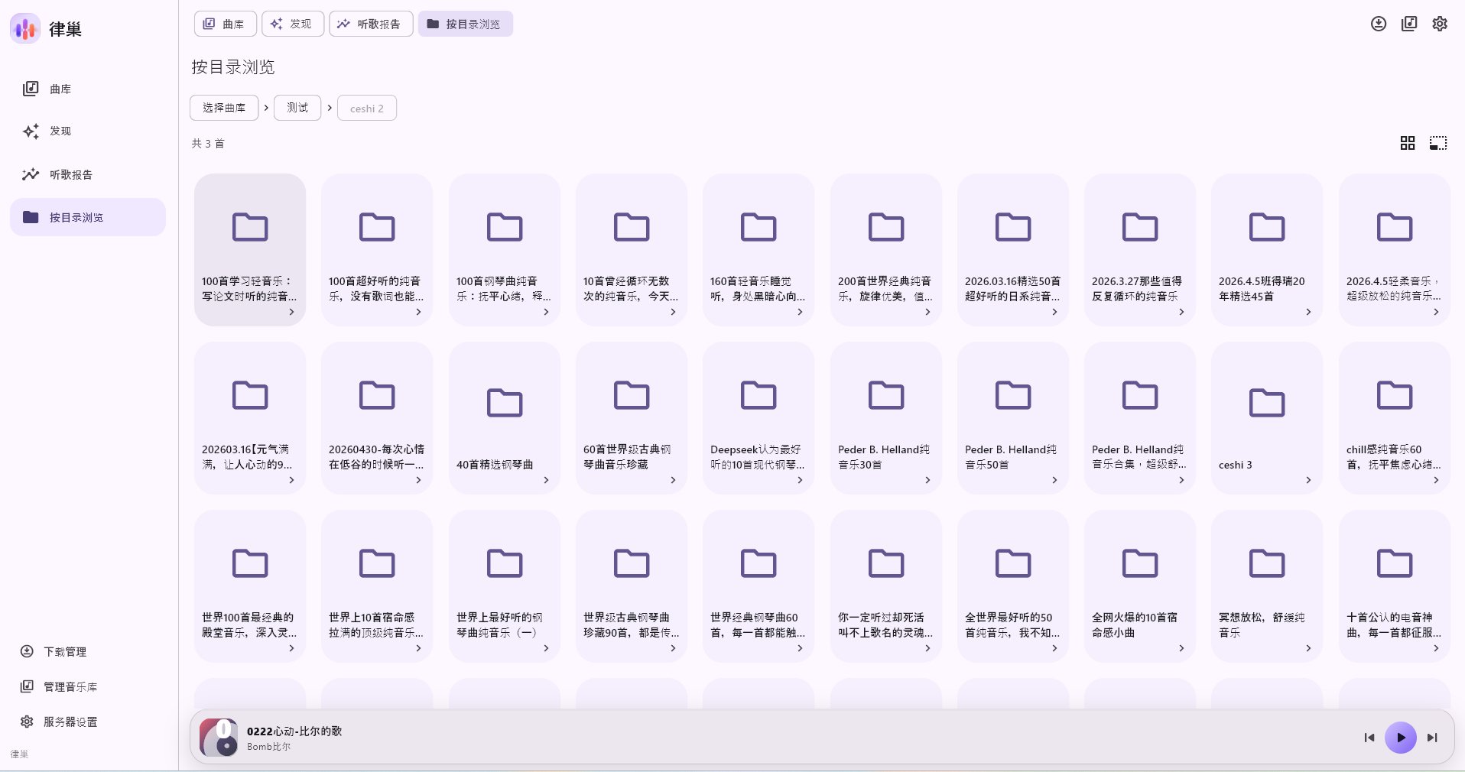
Task: Expand chevron on 20260430-每次心情 folder
Action: click(x=418, y=480)
